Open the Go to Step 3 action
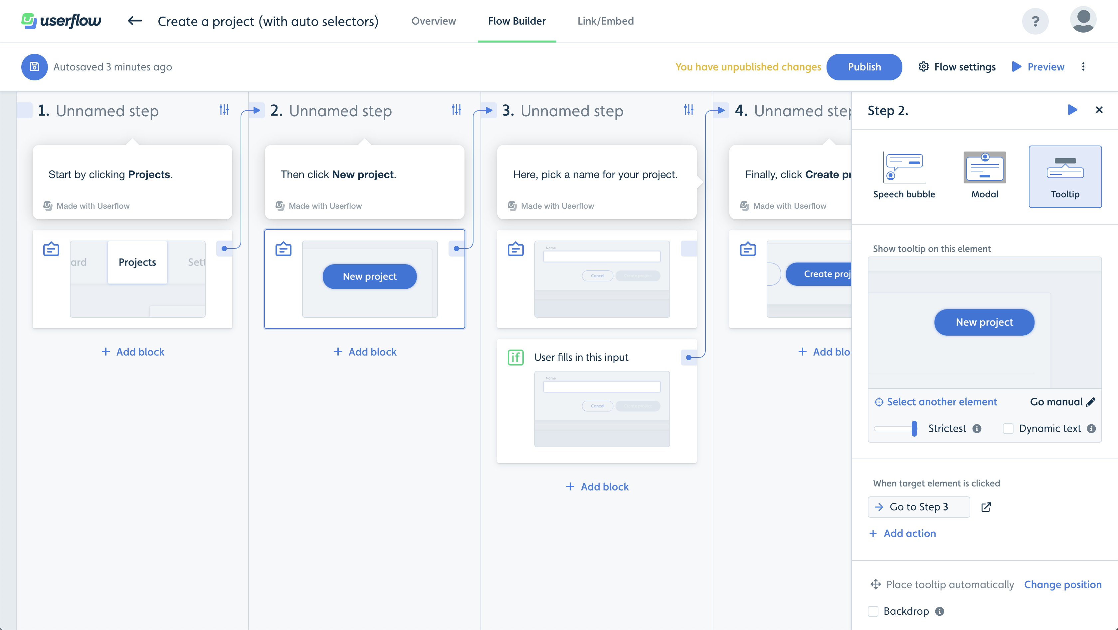The width and height of the screenshot is (1118, 630). 919,507
